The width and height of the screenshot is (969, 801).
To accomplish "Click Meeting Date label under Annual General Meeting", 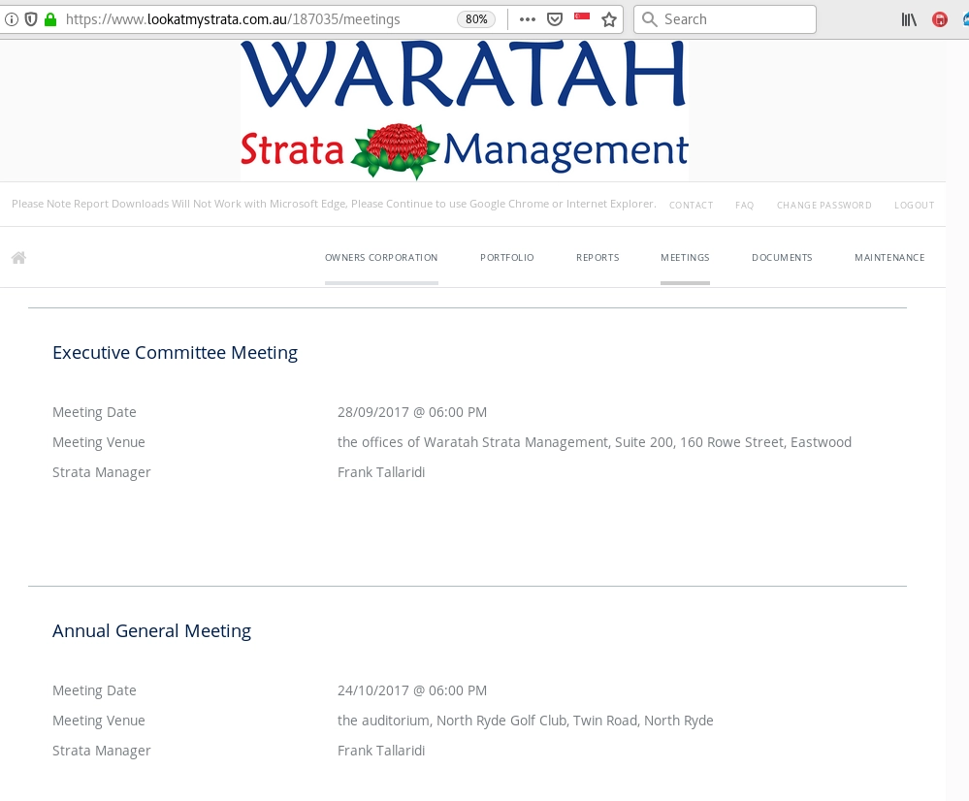I will tap(94, 690).
